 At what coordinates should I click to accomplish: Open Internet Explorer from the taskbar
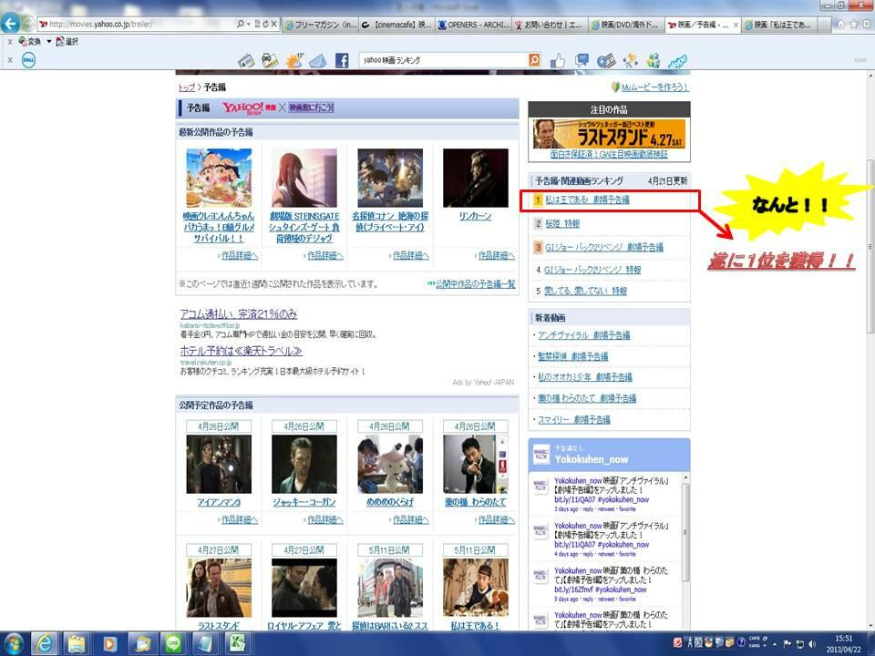click(x=45, y=644)
